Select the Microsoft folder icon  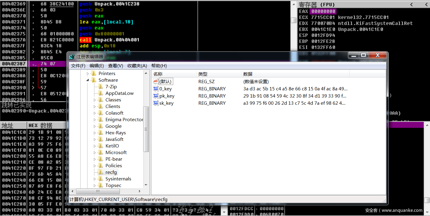point(101,153)
